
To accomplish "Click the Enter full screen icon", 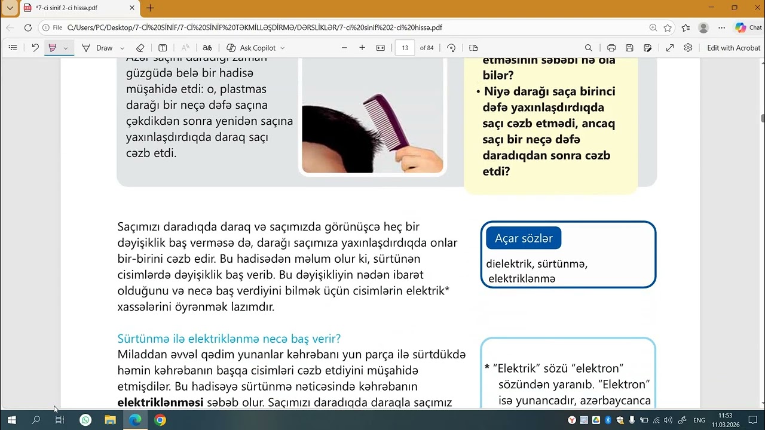I will 670,48.
